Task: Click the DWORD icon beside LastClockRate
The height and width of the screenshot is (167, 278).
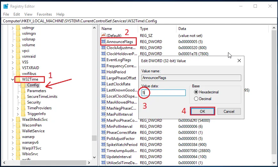Action: click(103, 84)
